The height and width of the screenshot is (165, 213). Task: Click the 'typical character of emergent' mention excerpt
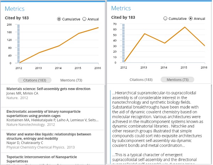(154, 158)
